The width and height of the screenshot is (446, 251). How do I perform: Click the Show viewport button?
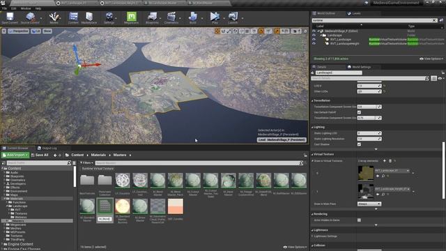point(47,31)
